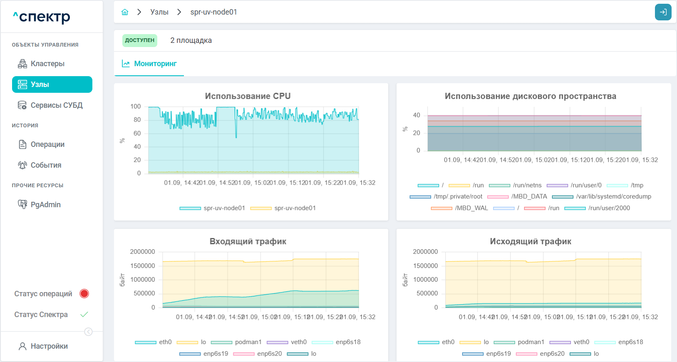The height and width of the screenshot is (362, 677).
Task: Toggle podman1 in Исходящий трафик legend
Action: [519, 342]
